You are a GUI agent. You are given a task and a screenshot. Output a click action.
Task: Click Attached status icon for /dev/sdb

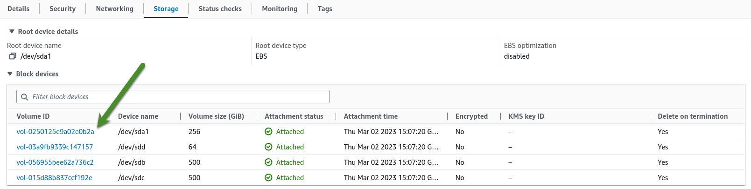point(268,162)
